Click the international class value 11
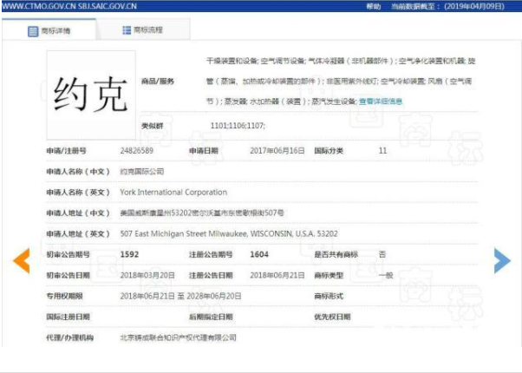 click(x=383, y=151)
